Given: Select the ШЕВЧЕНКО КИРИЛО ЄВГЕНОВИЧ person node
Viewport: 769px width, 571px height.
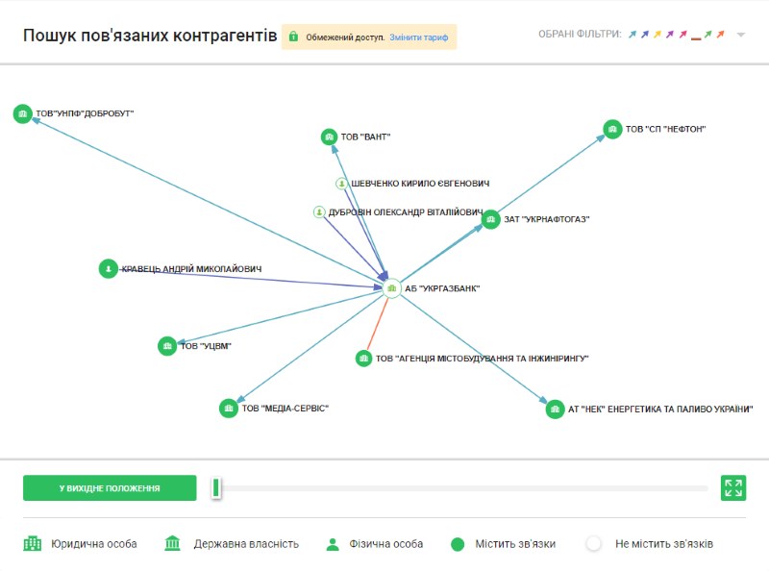Looking at the screenshot, I should (341, 184).
